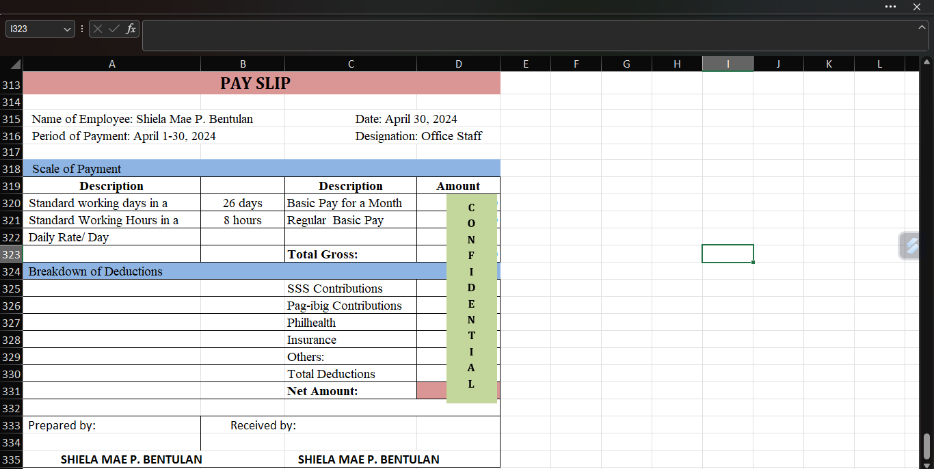This screenshot has width=934, height=469.
Task: Click the Standard working days in a cell
Action: pos(112,203)
